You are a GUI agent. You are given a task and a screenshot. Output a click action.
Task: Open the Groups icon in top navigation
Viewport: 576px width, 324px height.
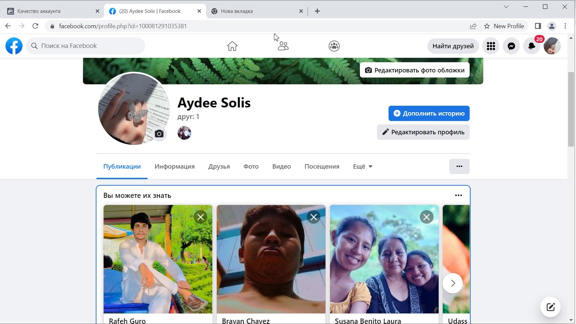click(334, 46)
